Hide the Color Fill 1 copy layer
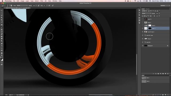This screenshot has width=171, height=96. 142,35
